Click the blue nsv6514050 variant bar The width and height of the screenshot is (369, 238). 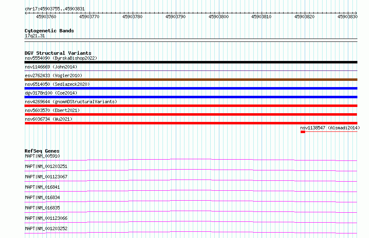(191, 88)
